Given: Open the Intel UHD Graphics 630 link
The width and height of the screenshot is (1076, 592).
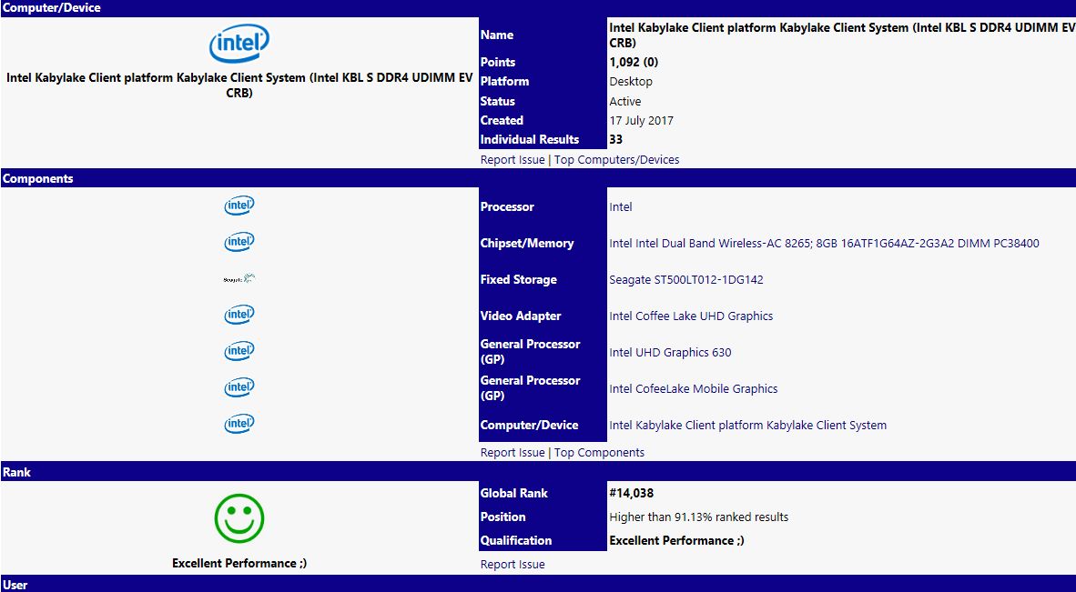Looking at the screenshot, I should click(669, 352).
